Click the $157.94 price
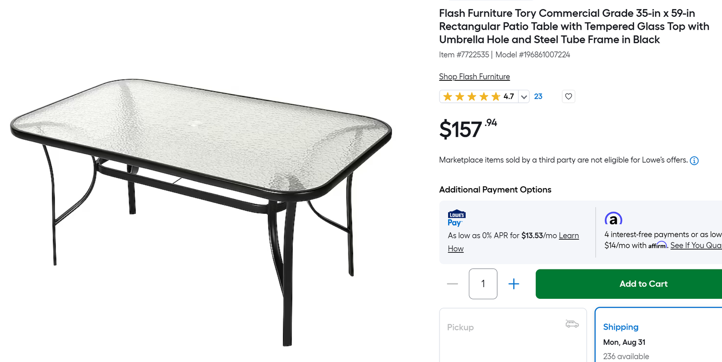 click(468, 129)
